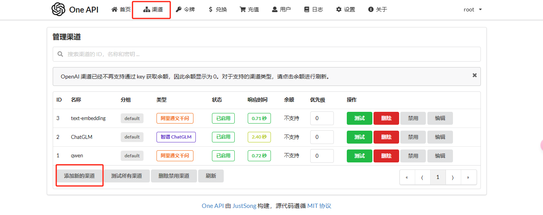Screen dimensions: 543x215
Task: Sort by the 余额 column header
Action: tap(289, 100)
